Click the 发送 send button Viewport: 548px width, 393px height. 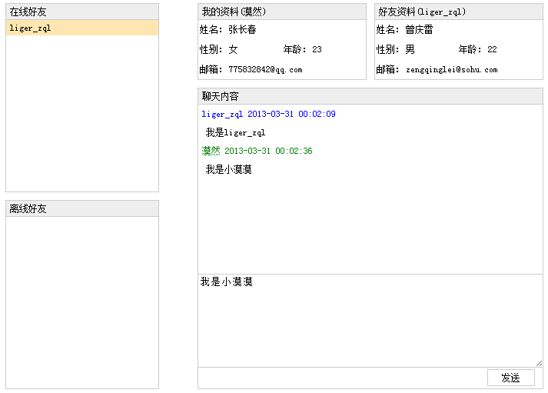(510, 378)
